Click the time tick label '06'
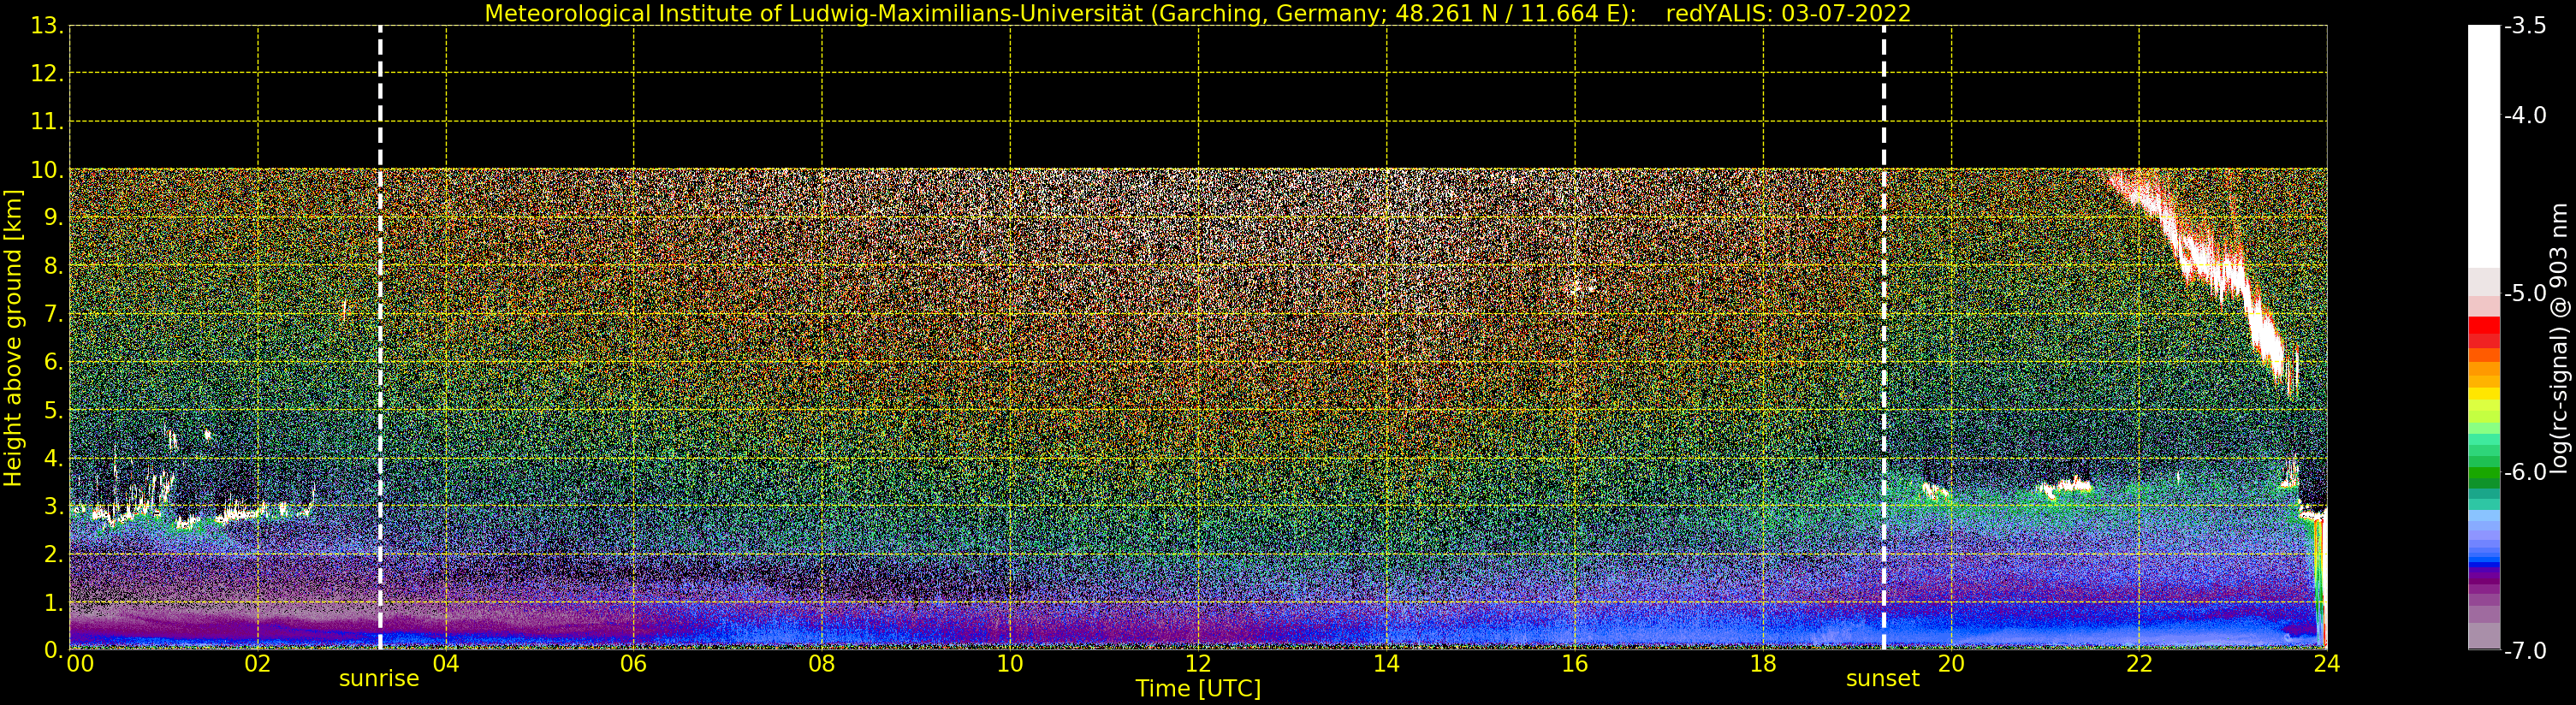The width and height of the screenshot is (2576, 705). (x=634, y=664)
